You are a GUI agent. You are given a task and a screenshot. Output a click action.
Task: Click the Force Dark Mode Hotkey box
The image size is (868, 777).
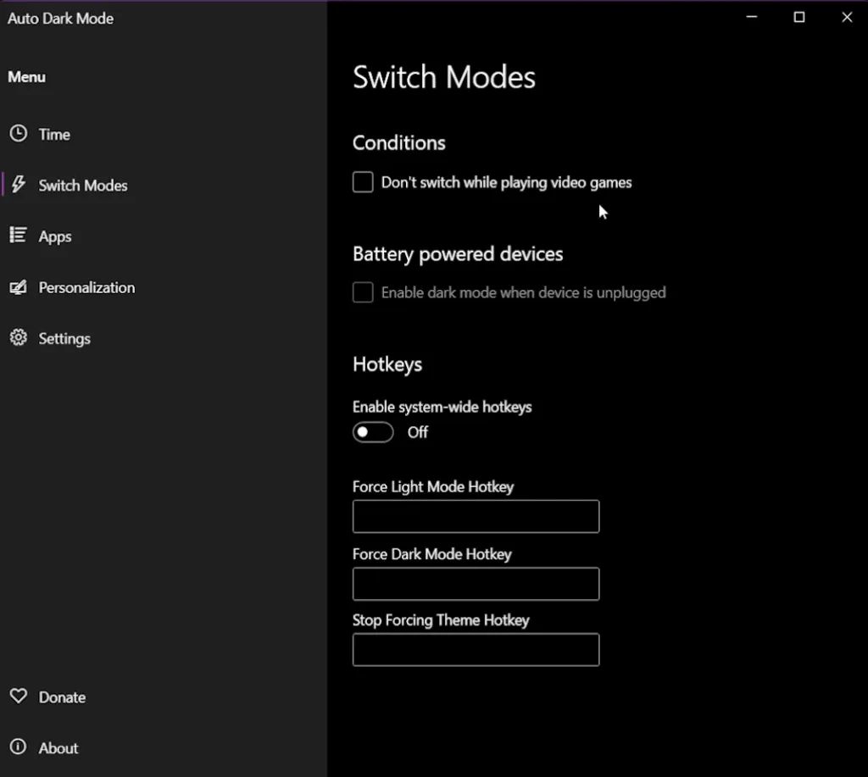[x=476, y=584]
